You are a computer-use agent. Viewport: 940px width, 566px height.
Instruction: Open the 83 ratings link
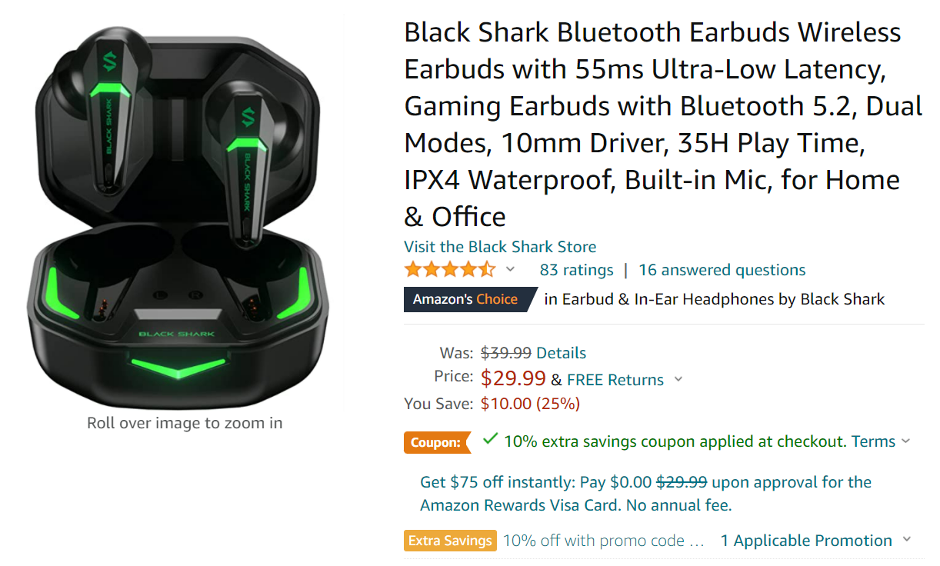point(576,270)
